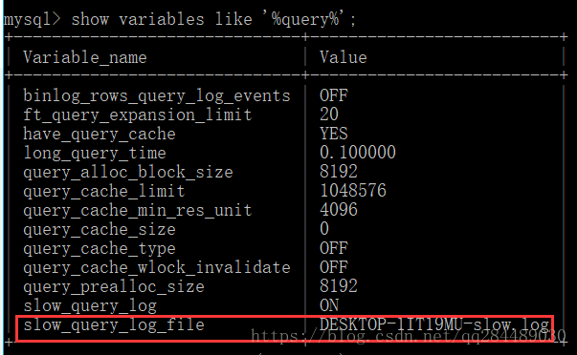Click value 0 of query_cache_size

tap(324, 229)
